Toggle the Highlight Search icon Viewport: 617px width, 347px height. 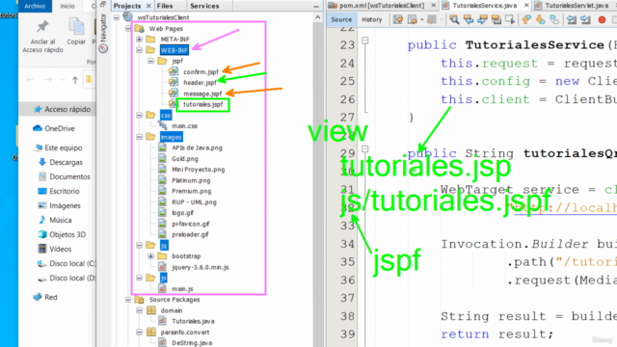(x=496, y=19)
